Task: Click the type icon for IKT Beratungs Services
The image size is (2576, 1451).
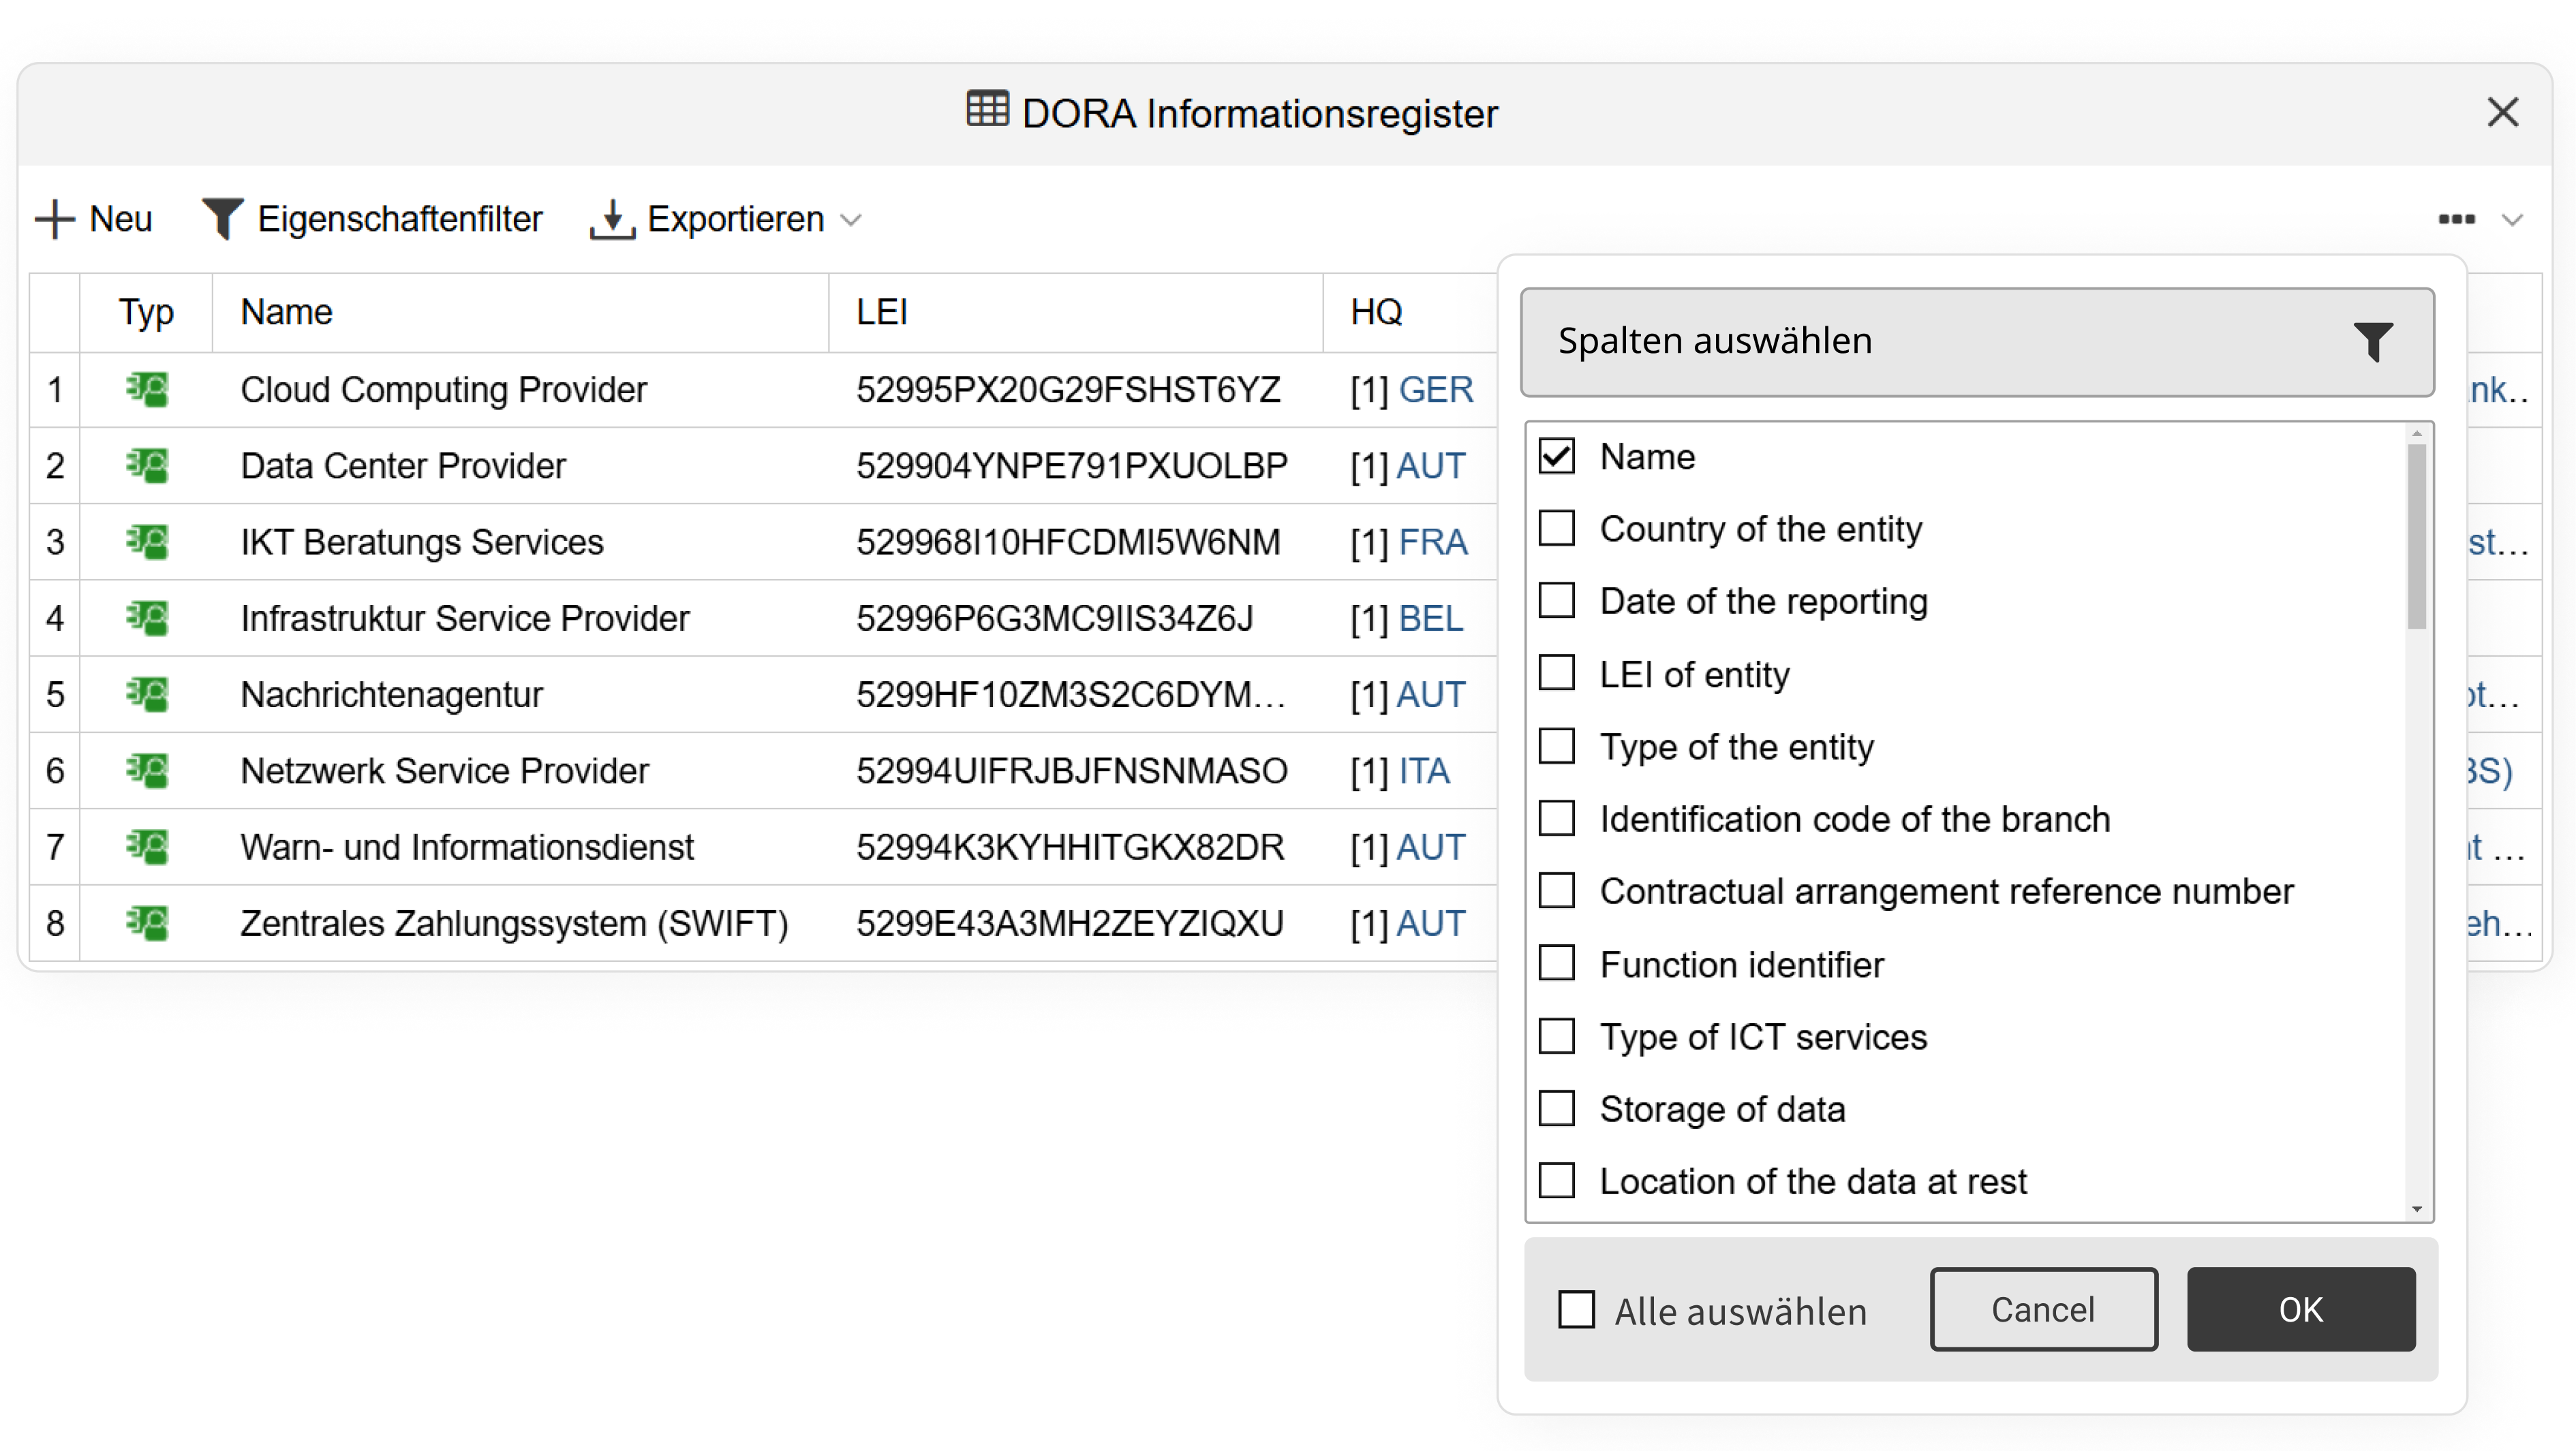Action: click(147, 542)
